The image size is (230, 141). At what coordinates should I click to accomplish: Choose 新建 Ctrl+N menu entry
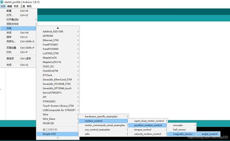(19, 11)
